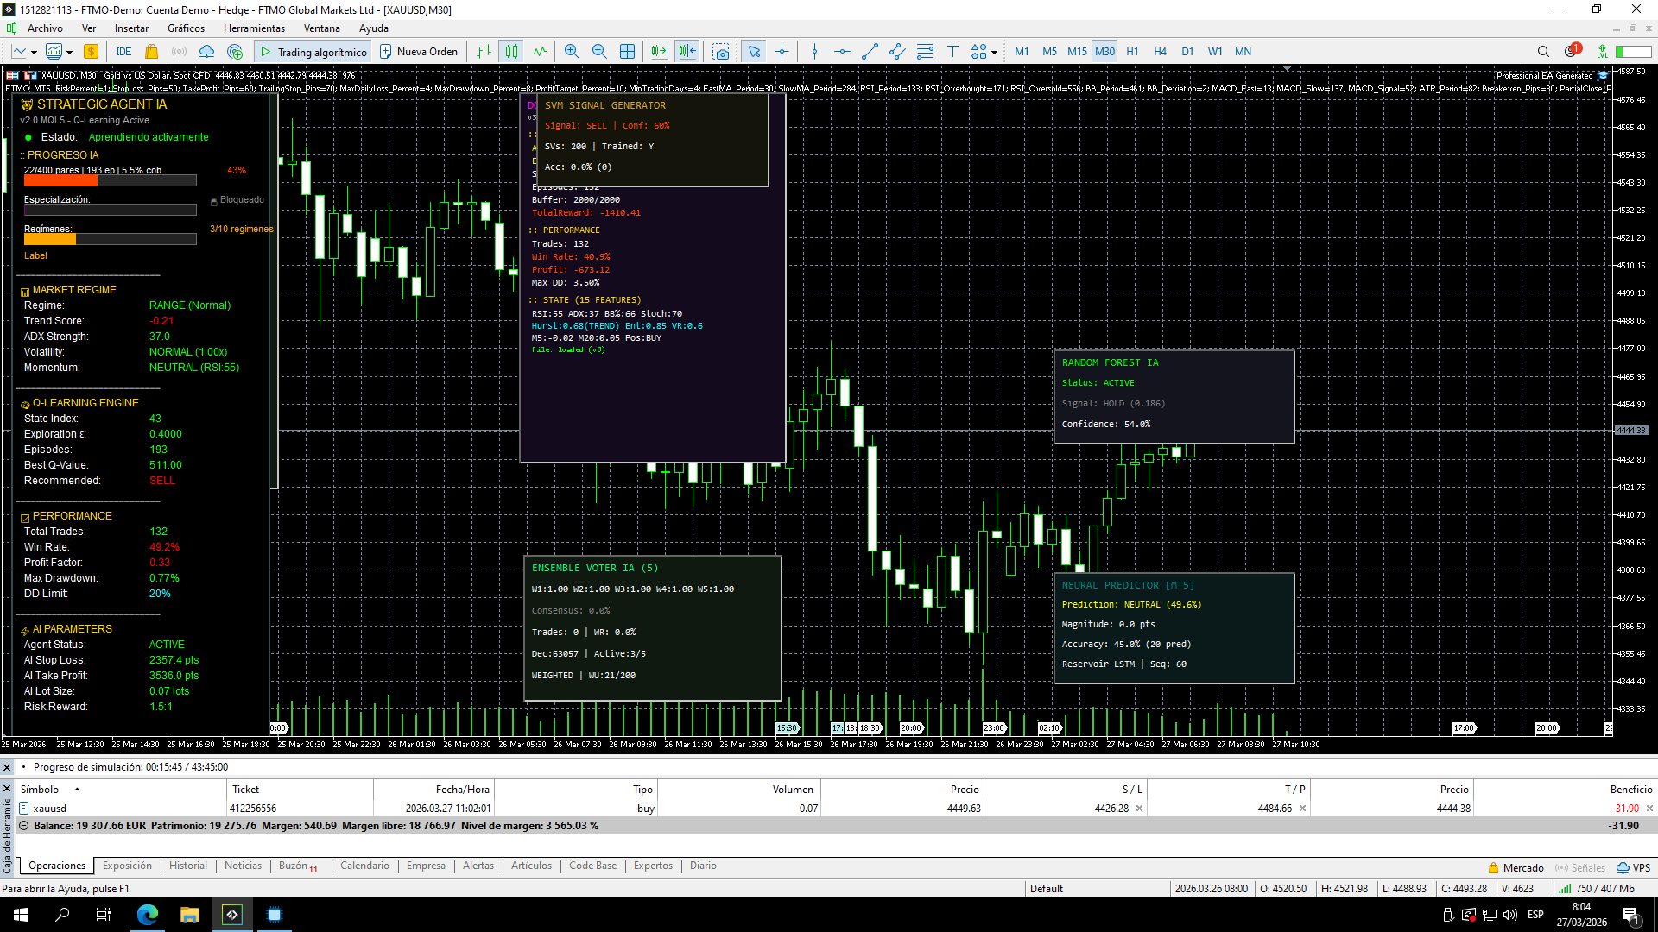Click the simulation progress bar
Image resolution: width=1658 pixels, height=932 pixels.
(x=130, y=767)
